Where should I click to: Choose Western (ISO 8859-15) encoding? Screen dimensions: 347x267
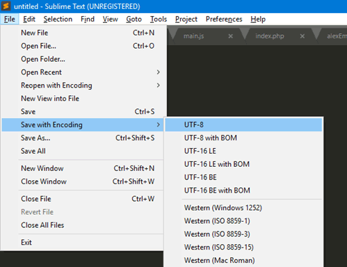click(243, 247)
